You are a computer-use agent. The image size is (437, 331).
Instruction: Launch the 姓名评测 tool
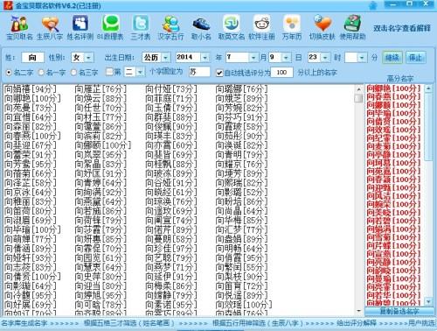pos(80,28)
